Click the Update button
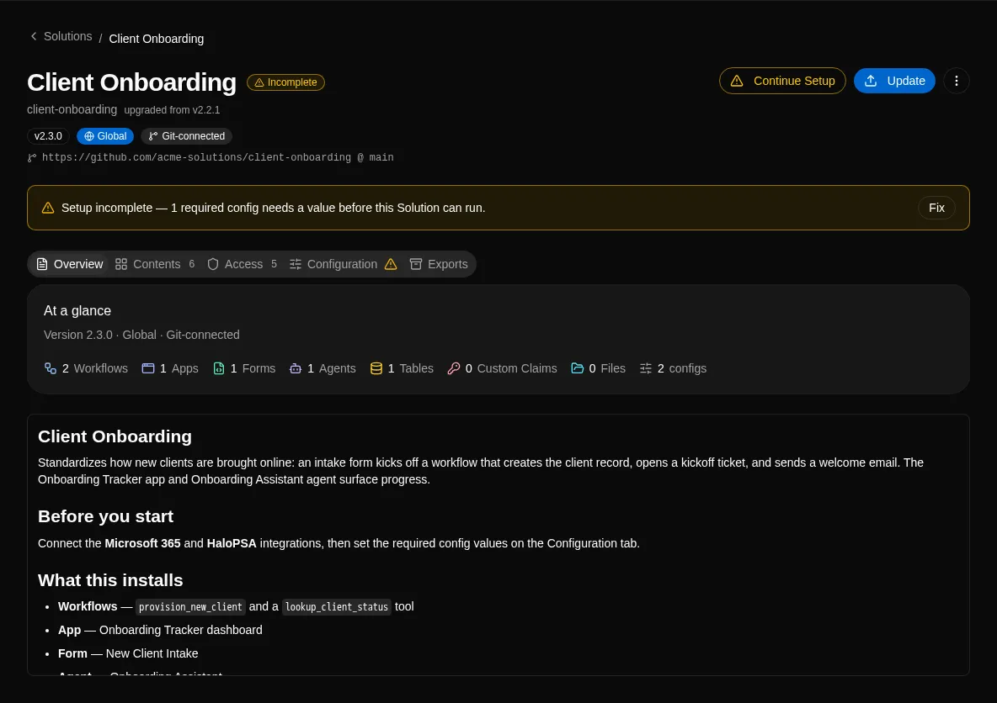Screen dimensions: 997x703 coord(894,81)
